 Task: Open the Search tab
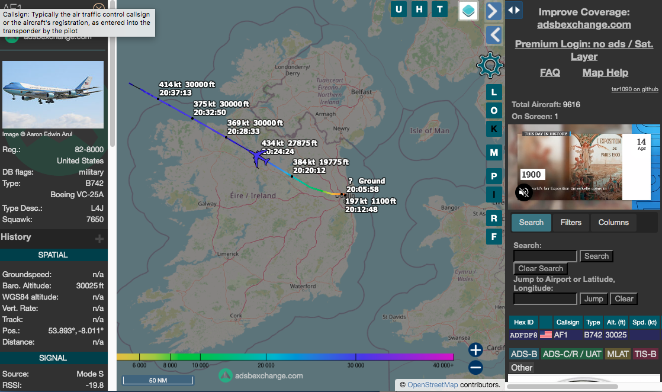531,223
